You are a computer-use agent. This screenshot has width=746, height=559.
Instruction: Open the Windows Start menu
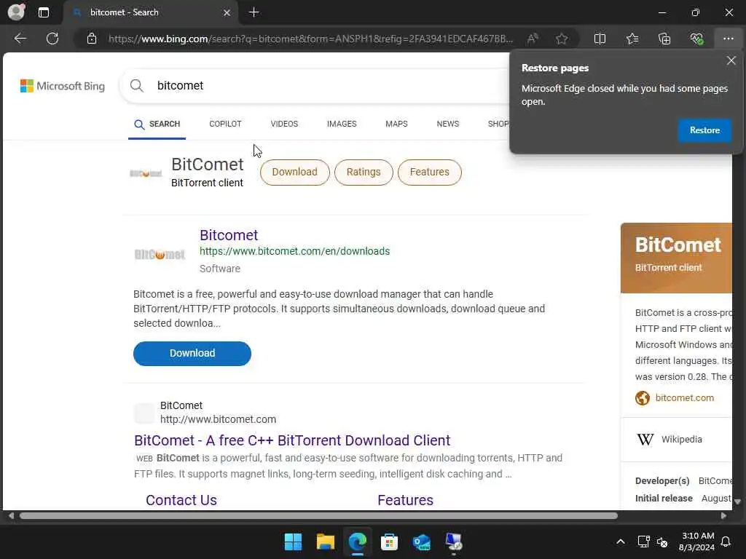pyautogui.click(x=293, y=542)
